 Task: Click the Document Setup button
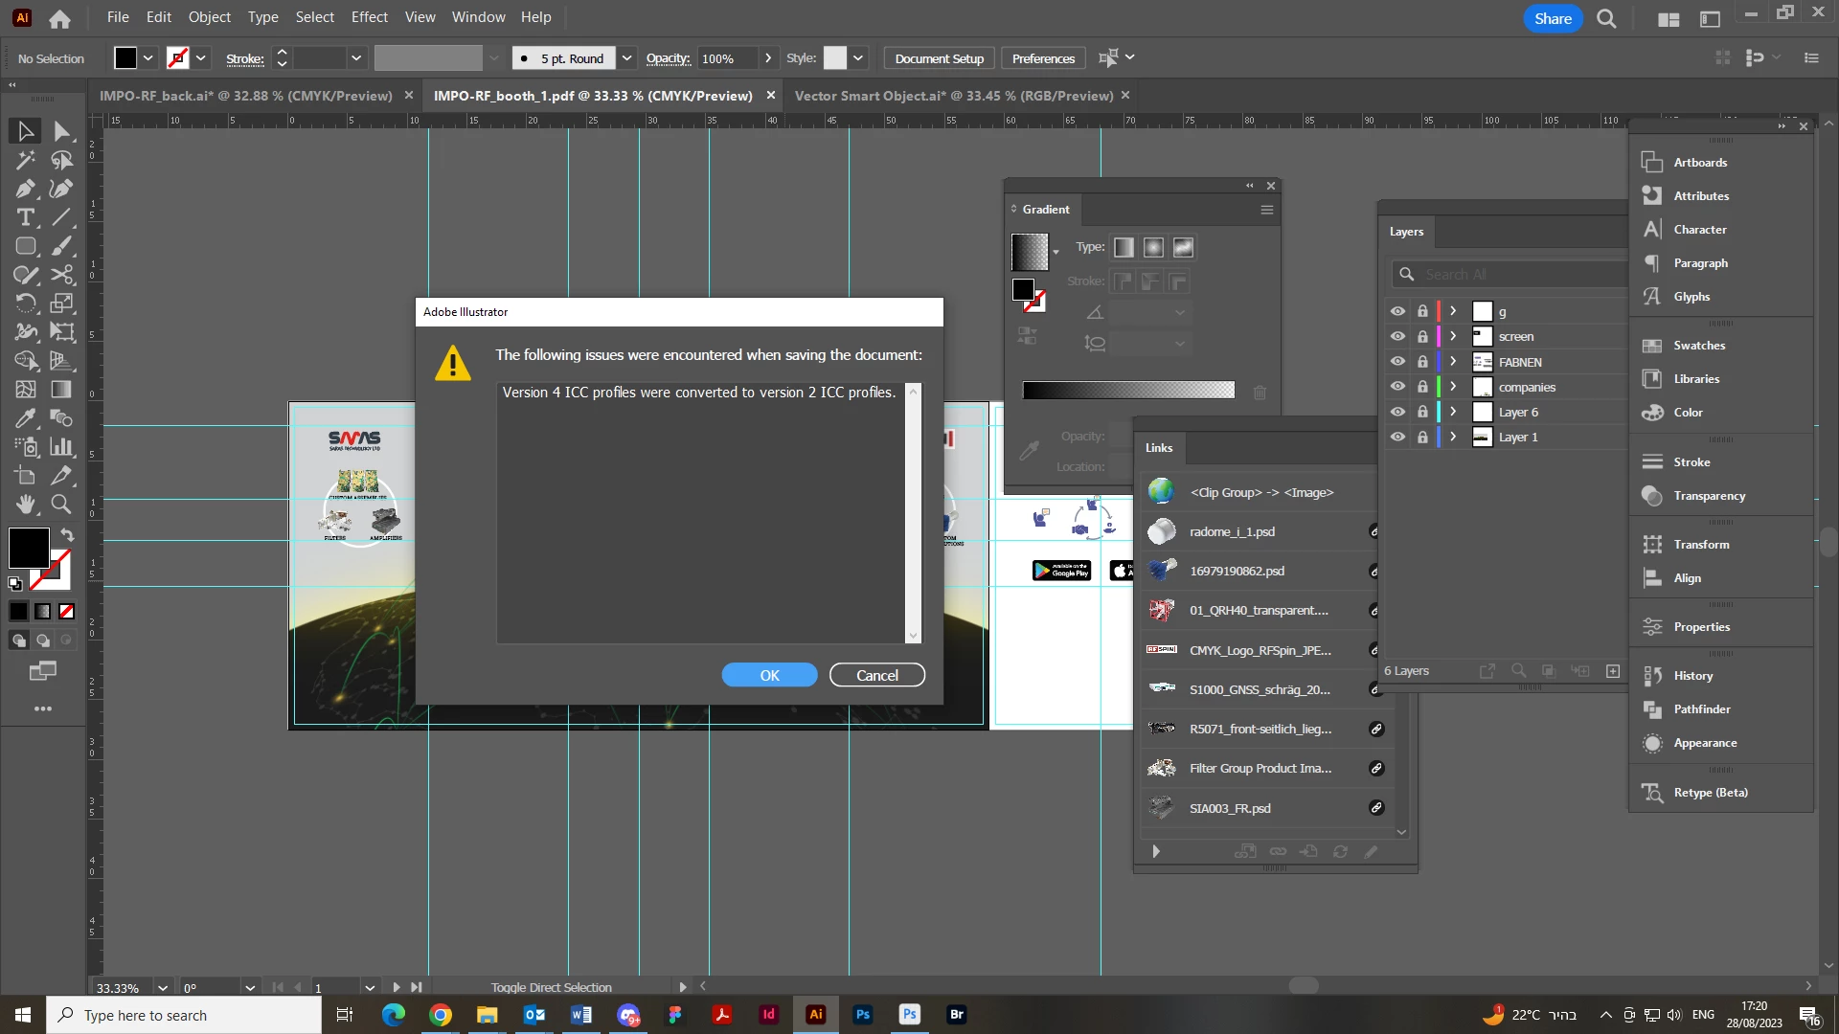pyautogui.click(x=939, y=58)
